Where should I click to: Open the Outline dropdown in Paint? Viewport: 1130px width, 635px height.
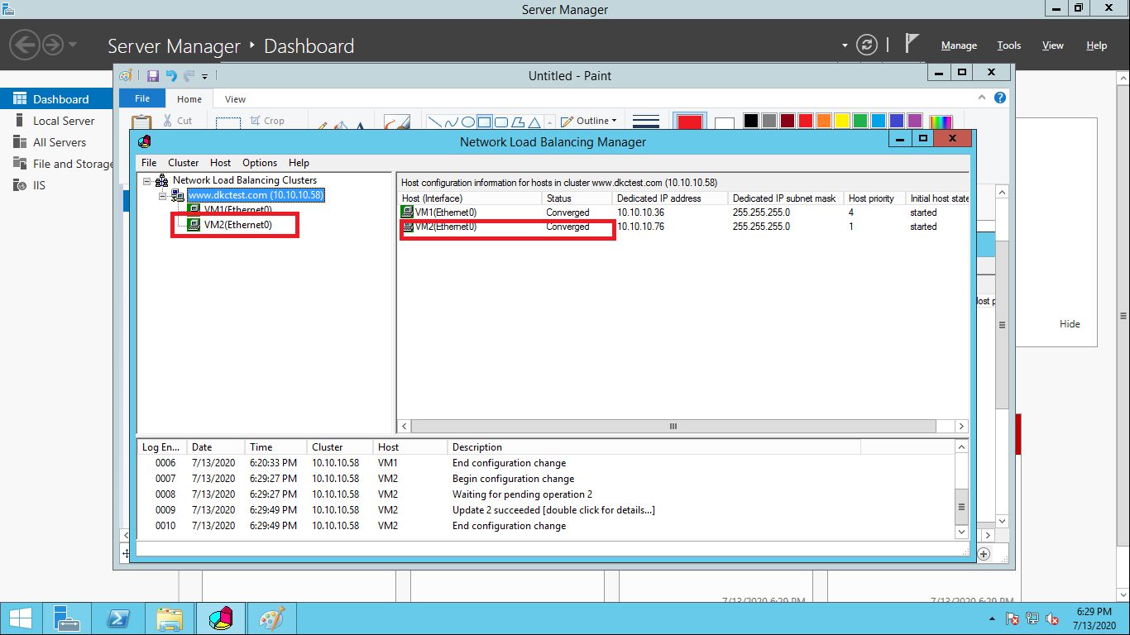point(589,121)
